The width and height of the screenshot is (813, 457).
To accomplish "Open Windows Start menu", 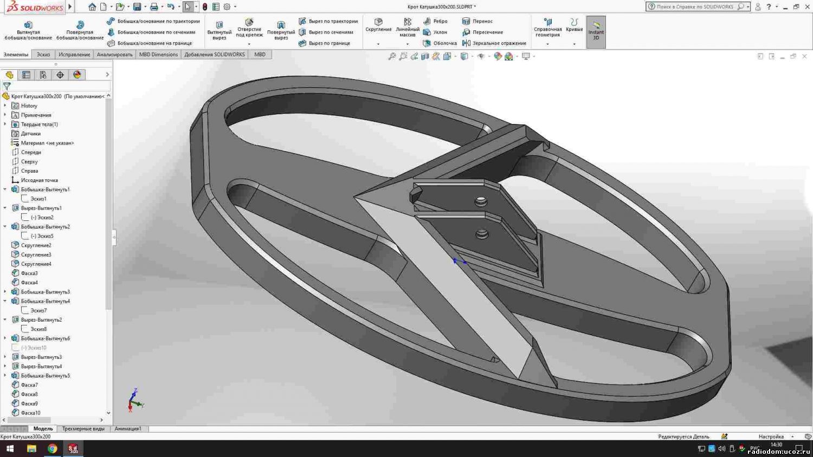I will point(10,448).
